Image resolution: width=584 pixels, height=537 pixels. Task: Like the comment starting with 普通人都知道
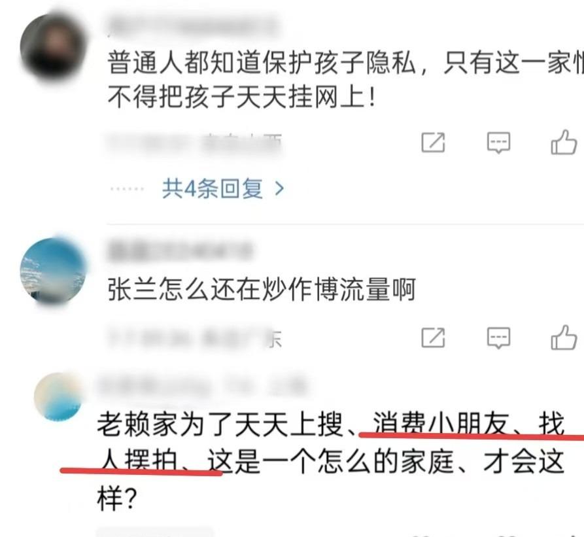click(564, 142)
